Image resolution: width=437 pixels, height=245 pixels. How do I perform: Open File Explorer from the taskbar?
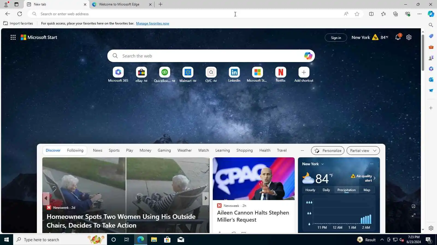pyautogui.click(x=154, y=240)
